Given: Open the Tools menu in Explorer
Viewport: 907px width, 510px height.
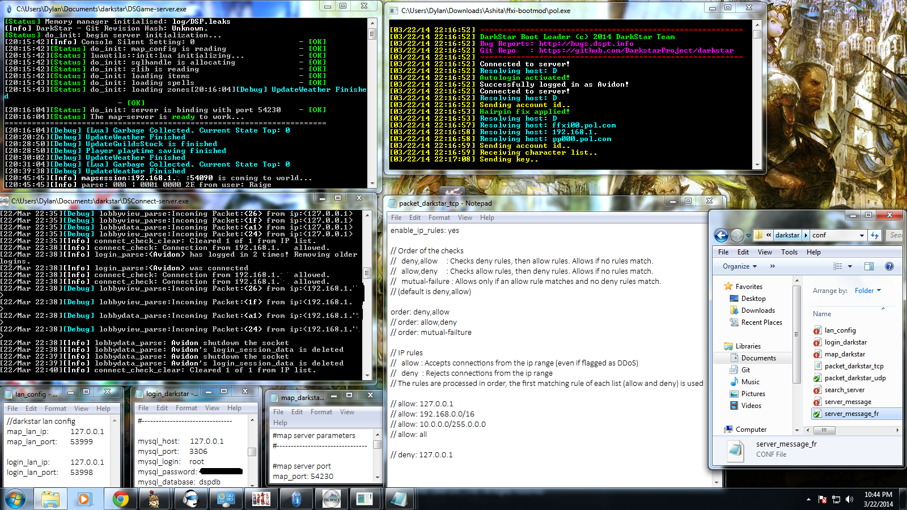Looking at the screenshot, I should 789,252.
